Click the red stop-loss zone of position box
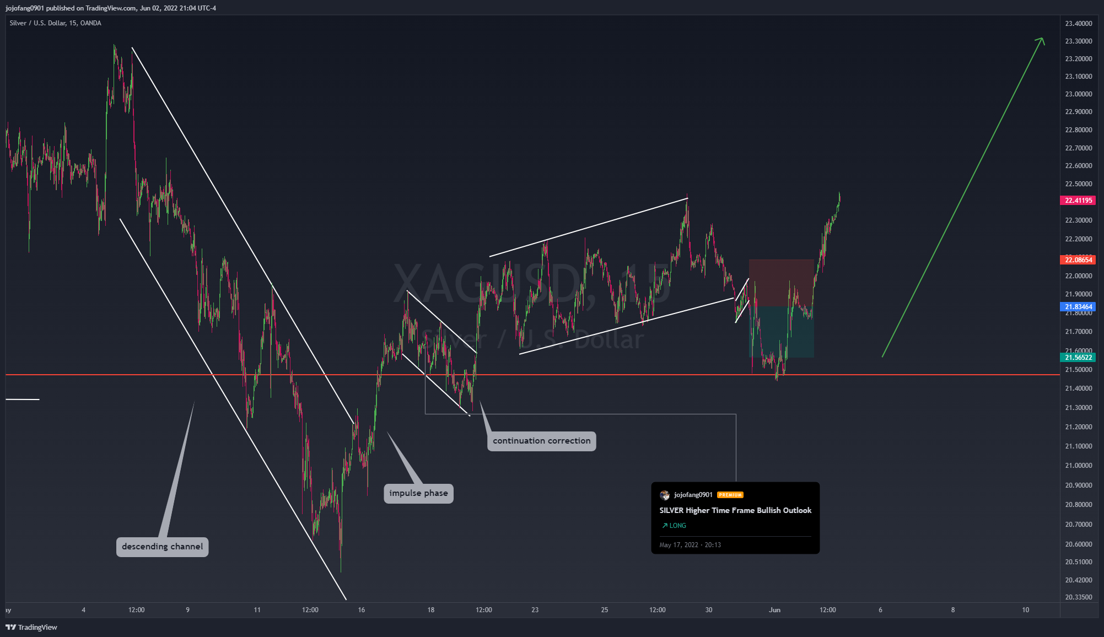This screenshot has height=637, width=1104. tap(782, 283)
